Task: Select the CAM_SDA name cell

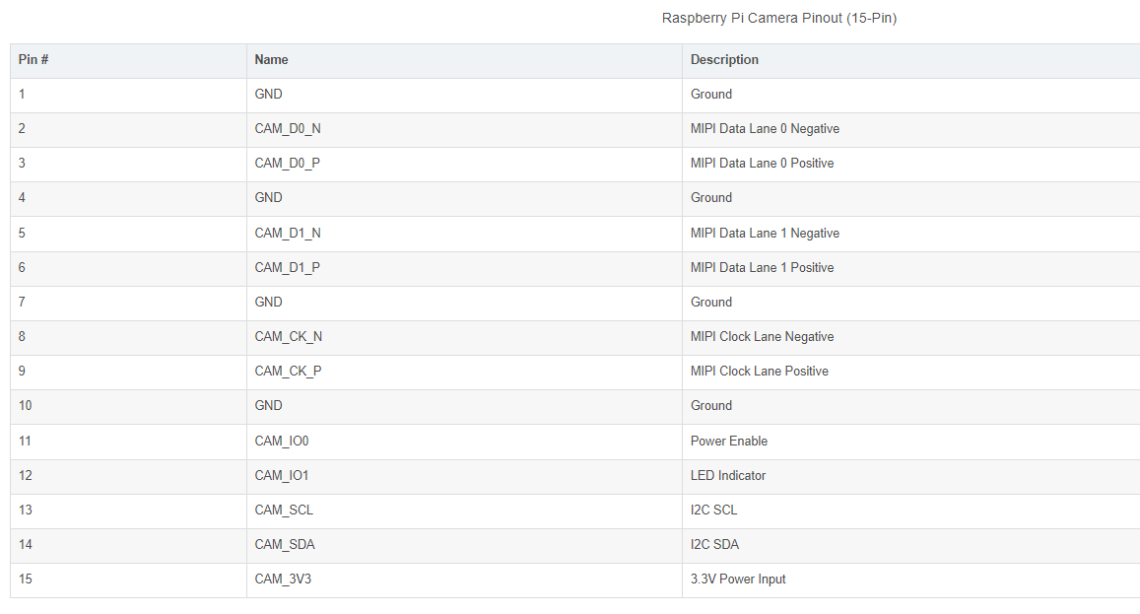Action: [x=285, y=545]
